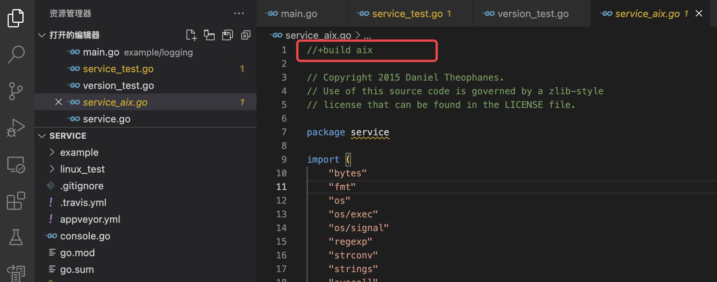Create a new untitled file in open editors

pos(191,35)
